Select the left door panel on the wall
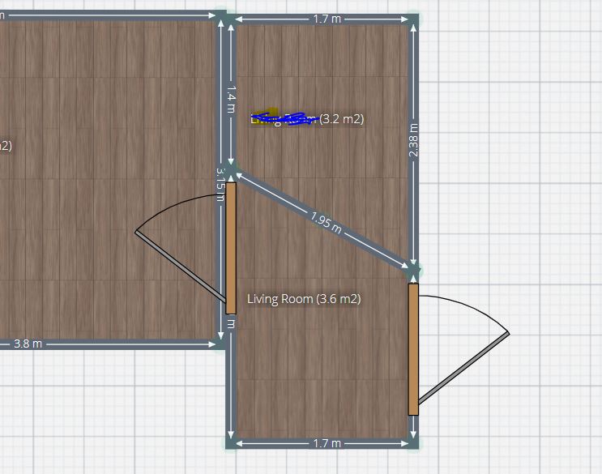Screen dimensions: 602x474 coord(231,248)
